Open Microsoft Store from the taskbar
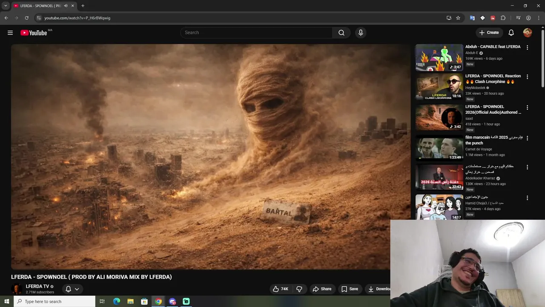545x307 pixels. (x=144, y=301)
